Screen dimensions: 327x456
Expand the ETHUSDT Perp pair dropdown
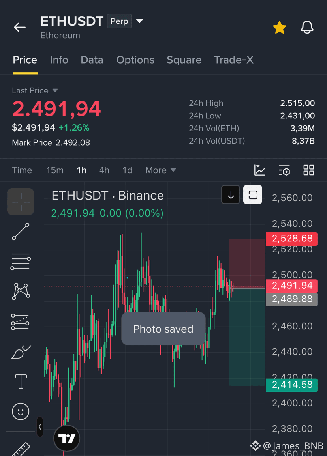pos(139,21)
